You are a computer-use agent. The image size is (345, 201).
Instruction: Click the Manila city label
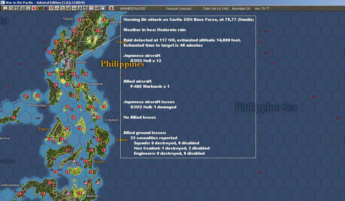[80, 62]
